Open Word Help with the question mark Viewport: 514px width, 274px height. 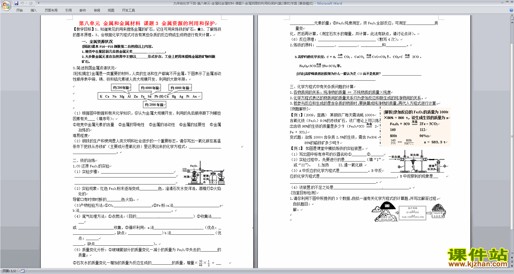pyautogui.click(x=511, y=10)
